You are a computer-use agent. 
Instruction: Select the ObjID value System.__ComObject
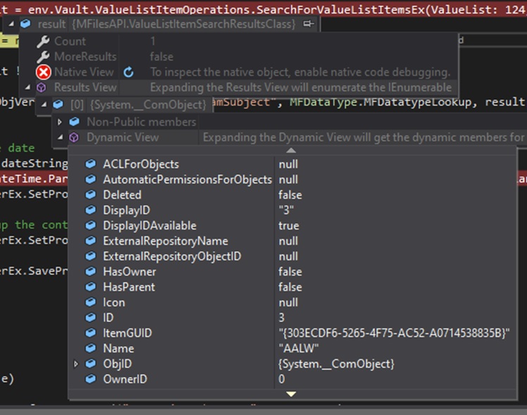point(336,364)
